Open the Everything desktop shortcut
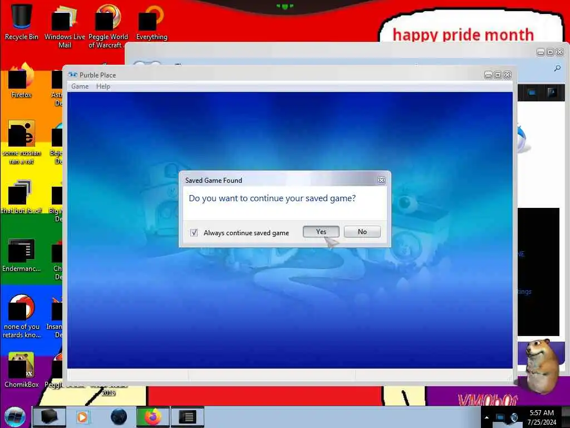Image resolution: width=570 pixels, height=428 pixels. point(151,22)
